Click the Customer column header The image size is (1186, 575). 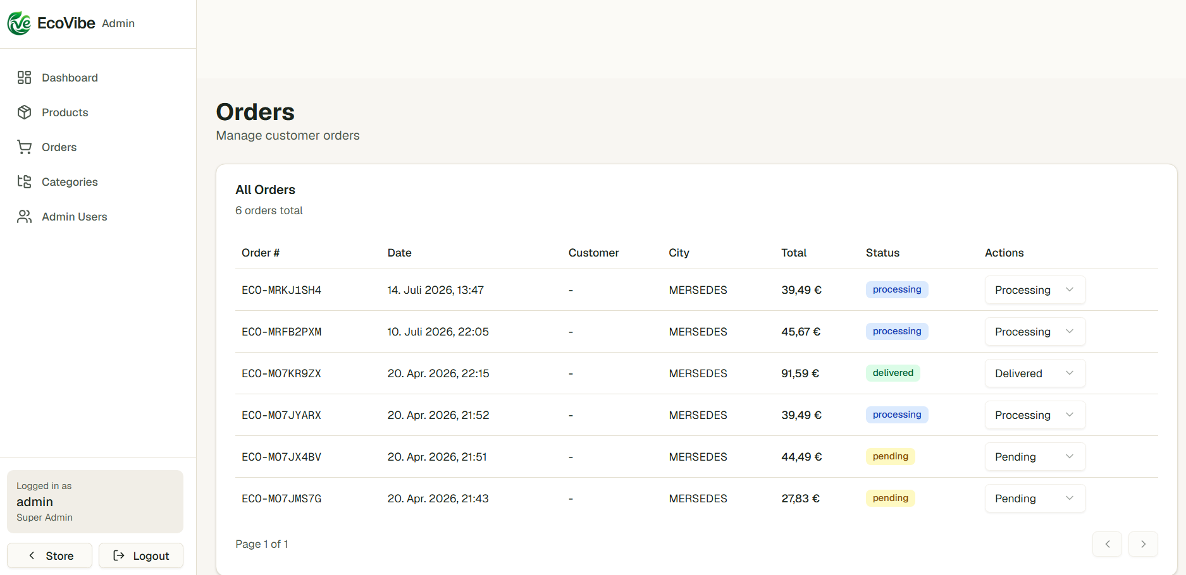click(593, 253)
